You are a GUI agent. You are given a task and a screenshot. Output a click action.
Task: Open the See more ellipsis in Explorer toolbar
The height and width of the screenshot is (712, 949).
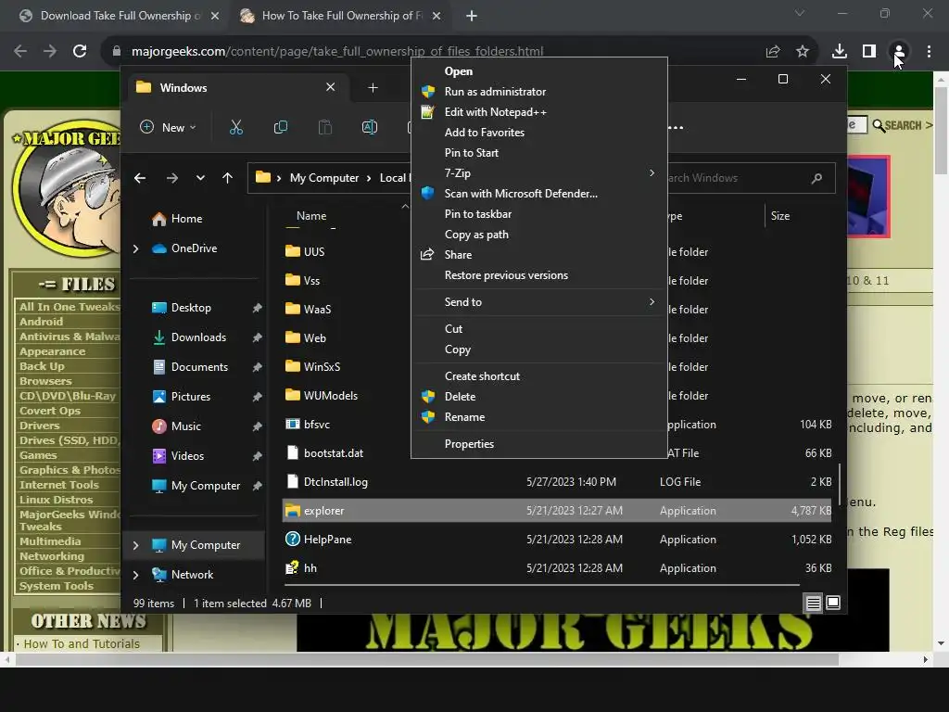pos(676,128)
